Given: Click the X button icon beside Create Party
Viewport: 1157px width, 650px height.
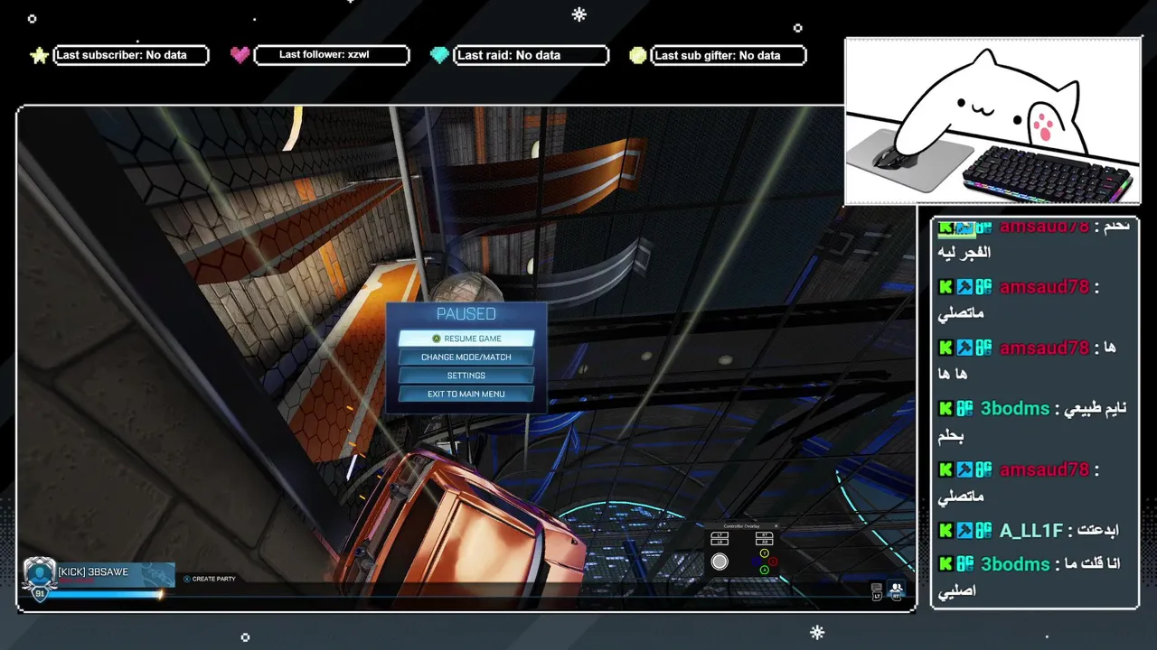Looking at the screenshot, I should (x=187, y=579).
